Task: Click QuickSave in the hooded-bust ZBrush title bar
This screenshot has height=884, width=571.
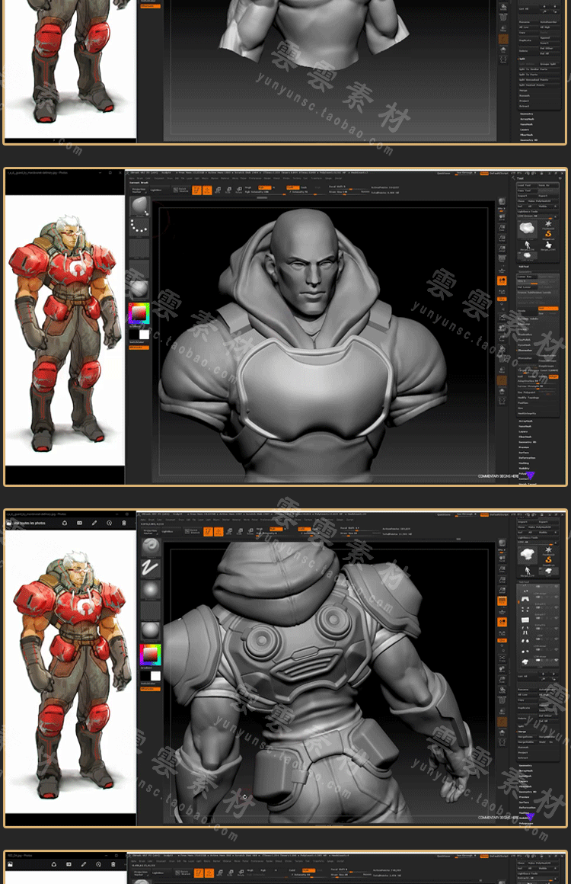Action: pos(445,173)
